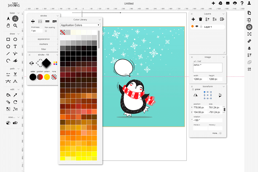Move layer up in Layers panel
The width and height of the screenshot is (258, 172).
pyautogui.click(x=207, y=19)
